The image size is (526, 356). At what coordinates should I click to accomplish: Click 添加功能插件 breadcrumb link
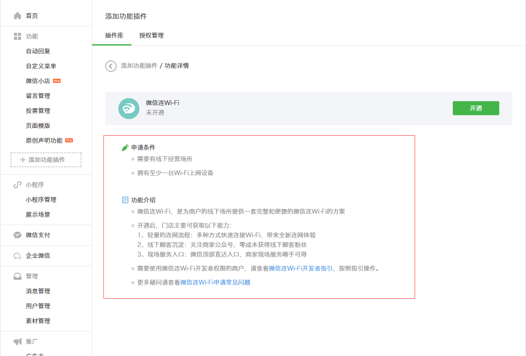(139, 66)
